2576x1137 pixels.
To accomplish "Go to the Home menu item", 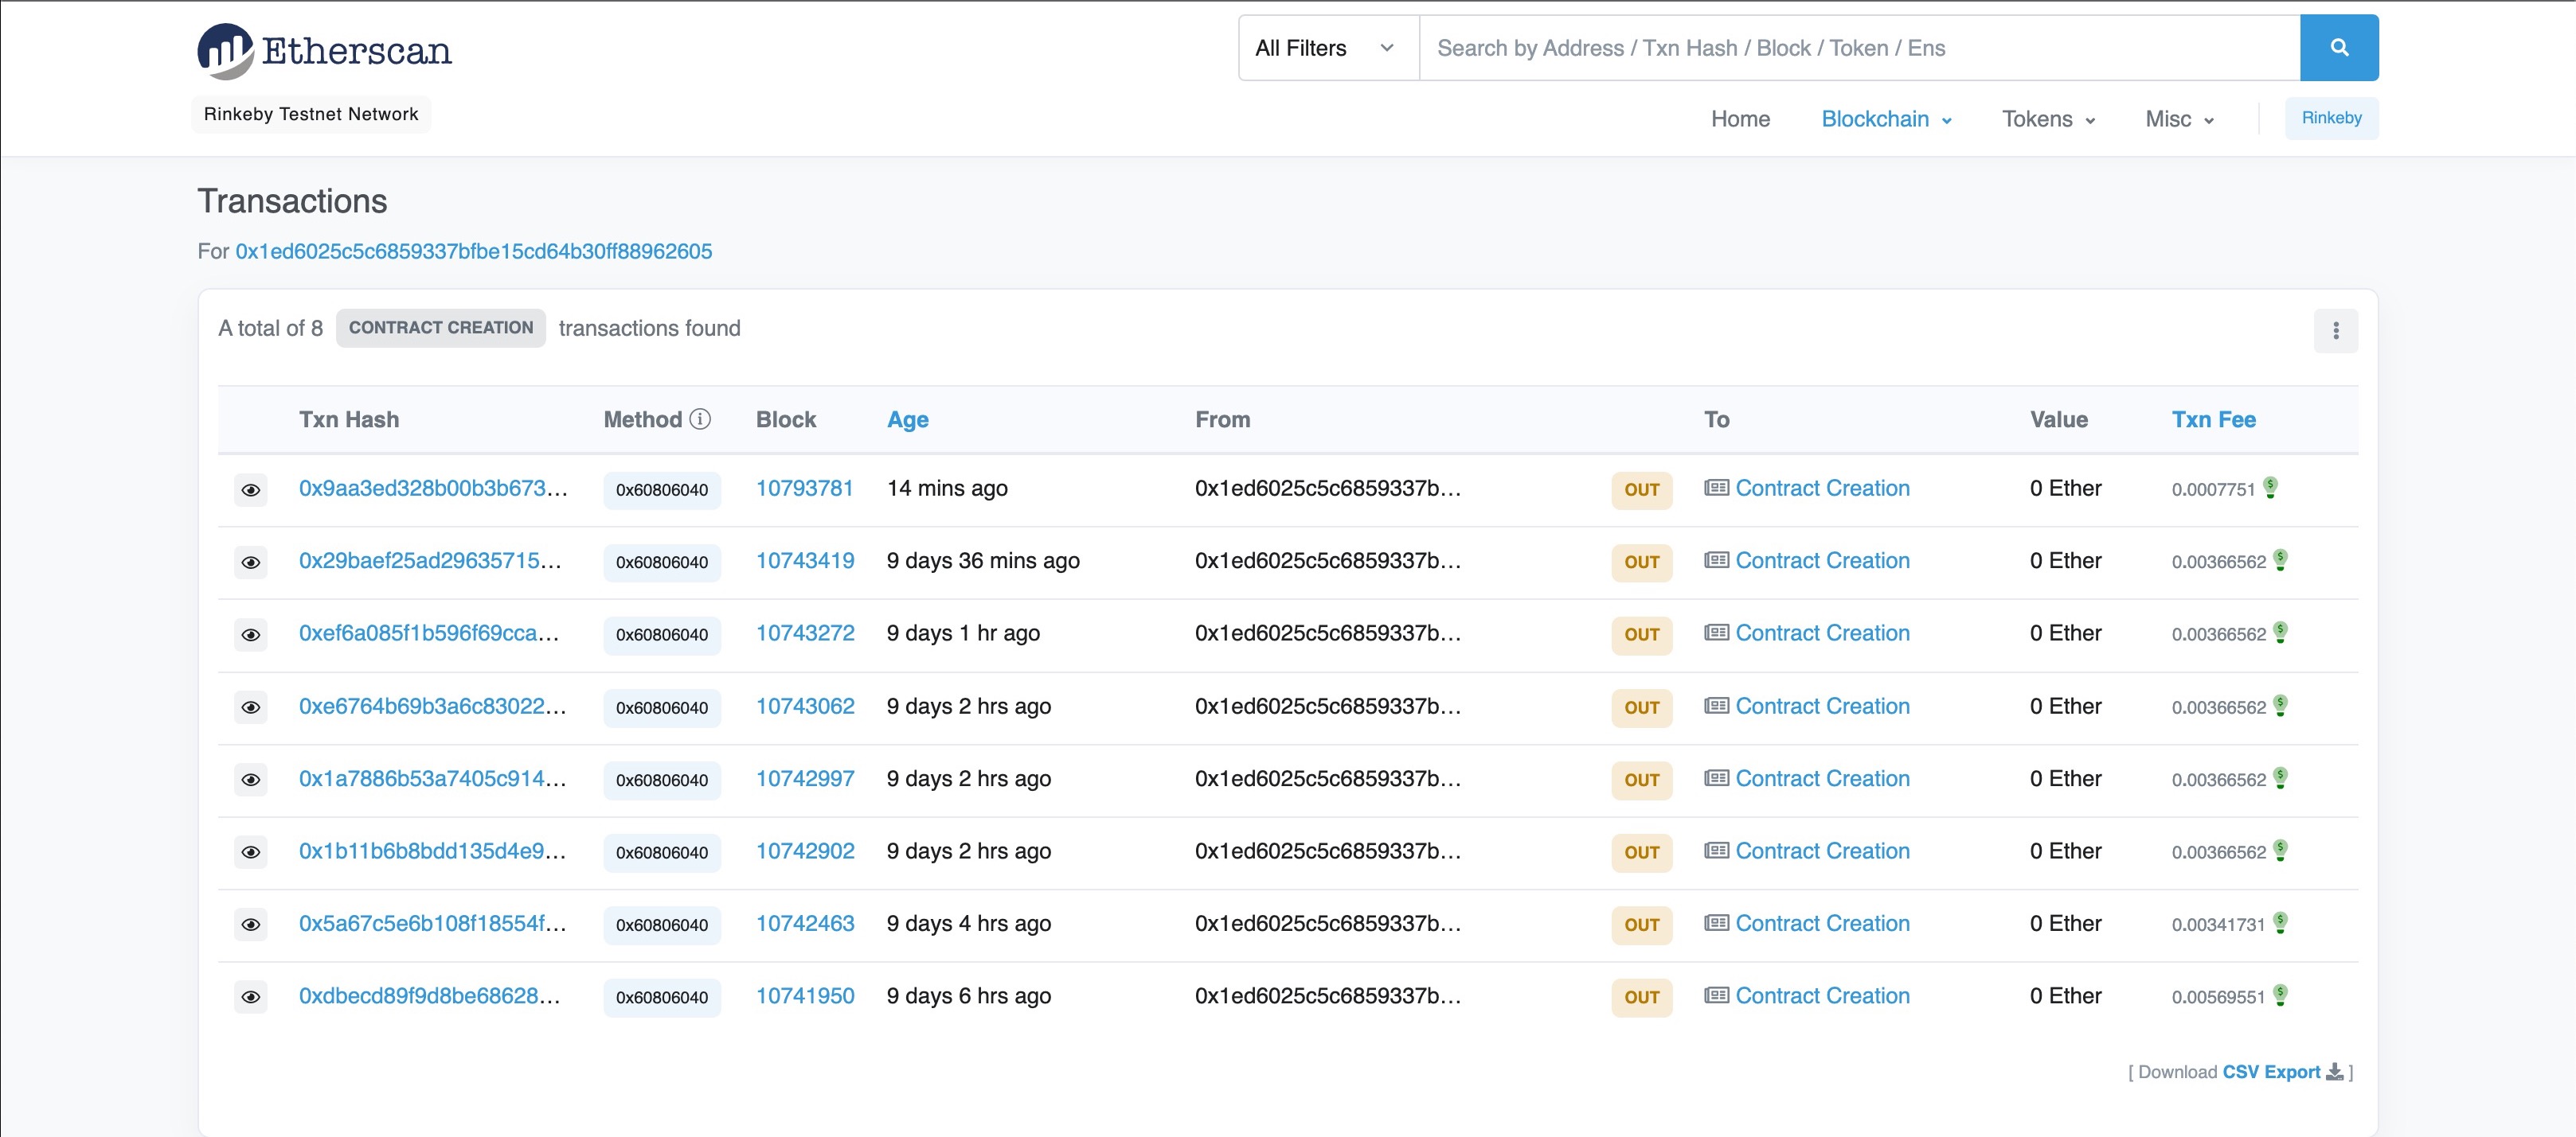I will coord(1739,119).
